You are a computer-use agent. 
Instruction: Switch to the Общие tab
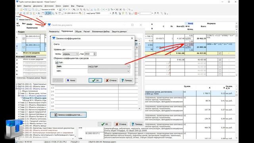[x=78, y=31]
